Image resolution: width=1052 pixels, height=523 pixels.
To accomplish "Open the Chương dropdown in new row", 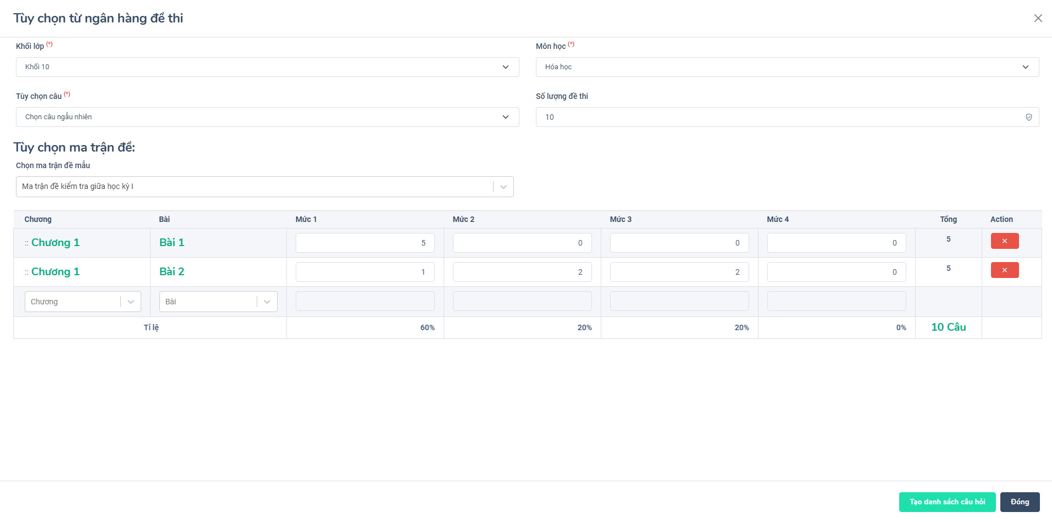I will coord(82,302).
